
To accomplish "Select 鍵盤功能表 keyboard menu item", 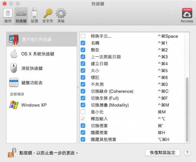I will tap(42, 83).
